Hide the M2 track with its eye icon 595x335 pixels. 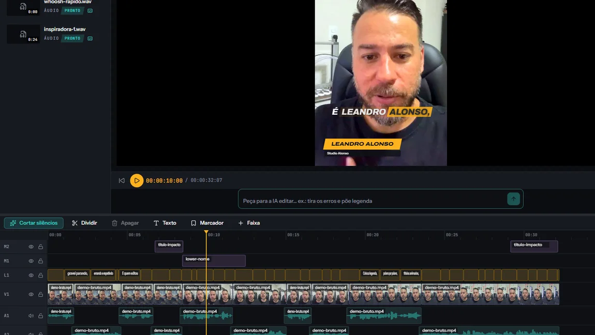point(31,247)
